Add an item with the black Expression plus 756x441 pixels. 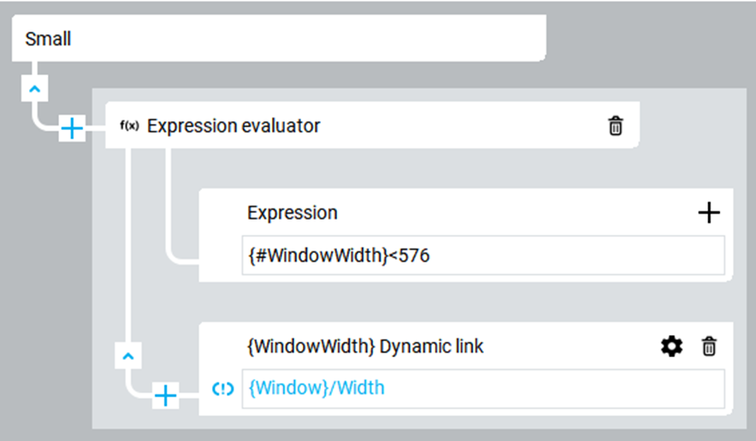pos(709,213)
